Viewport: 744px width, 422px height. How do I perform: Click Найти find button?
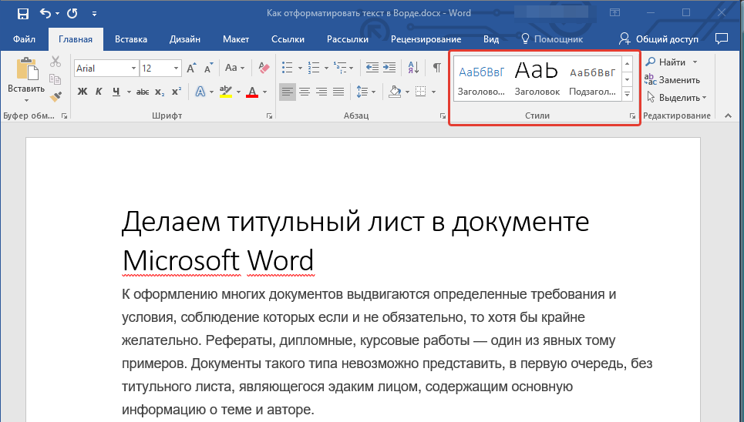tap(665, 62)
